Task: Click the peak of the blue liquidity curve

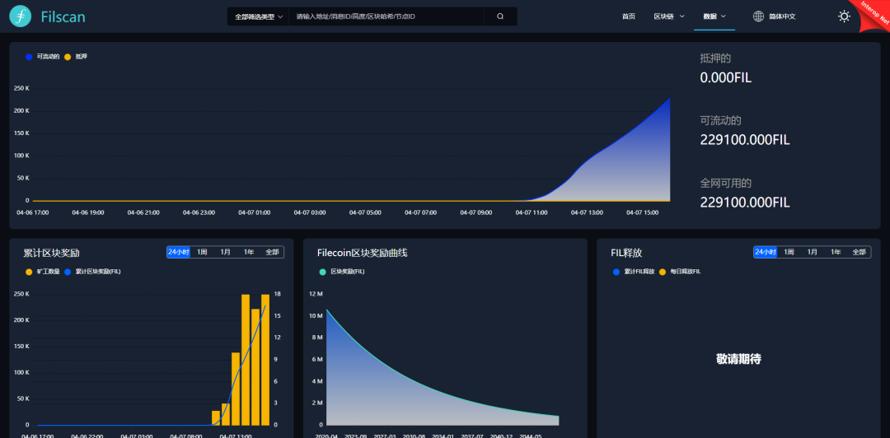Action: pyautogui.click(x=670, y=98)
